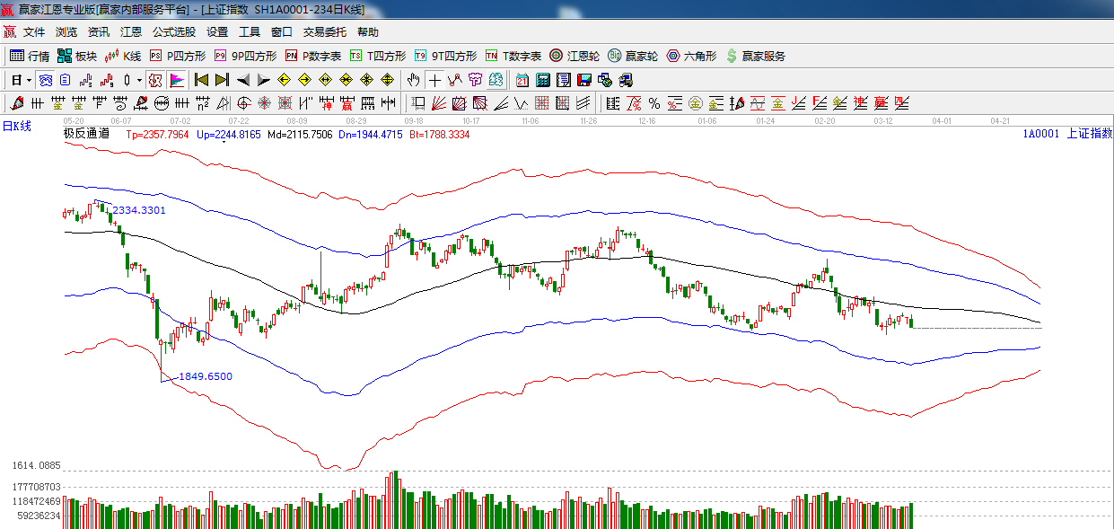Screen dimensions: 1114x529
Task: Jump to first bar with skip-start arrow
Action: point(202,80)
